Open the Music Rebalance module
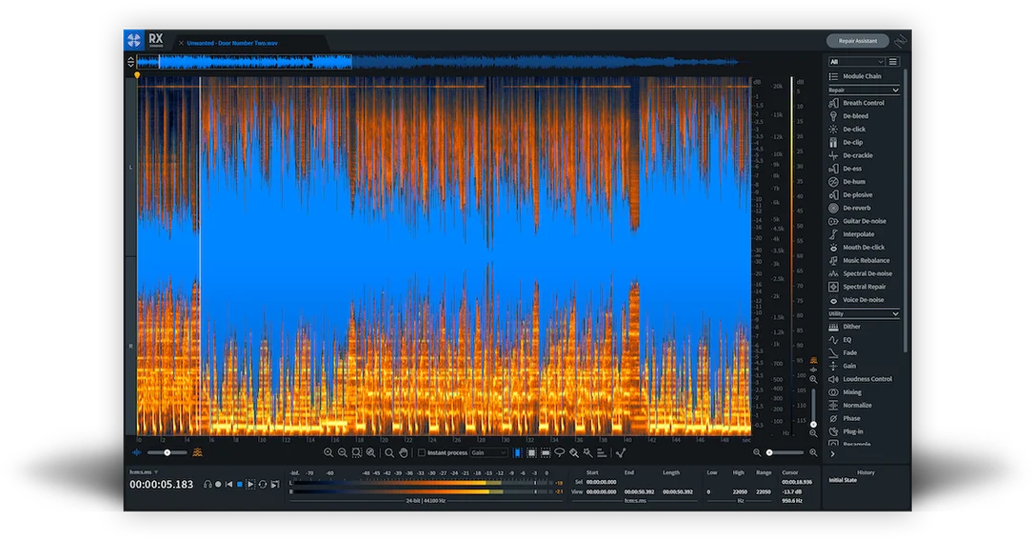Screen dimensions: 1034x541 (857, 261)
